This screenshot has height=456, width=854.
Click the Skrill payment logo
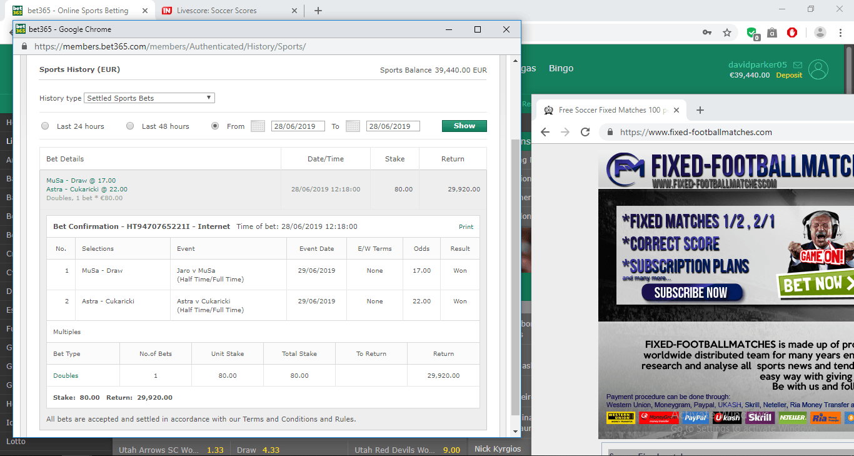click(760, 417)
